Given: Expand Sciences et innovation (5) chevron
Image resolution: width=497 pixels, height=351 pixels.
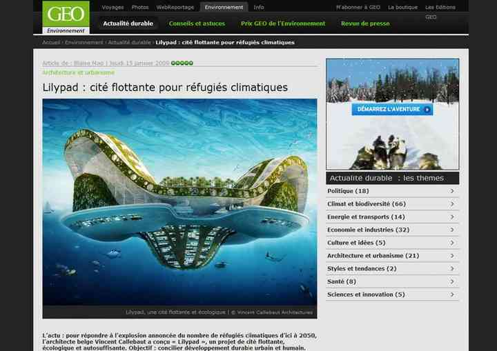Looking at the screenshot, I should [x=452, y=294].
